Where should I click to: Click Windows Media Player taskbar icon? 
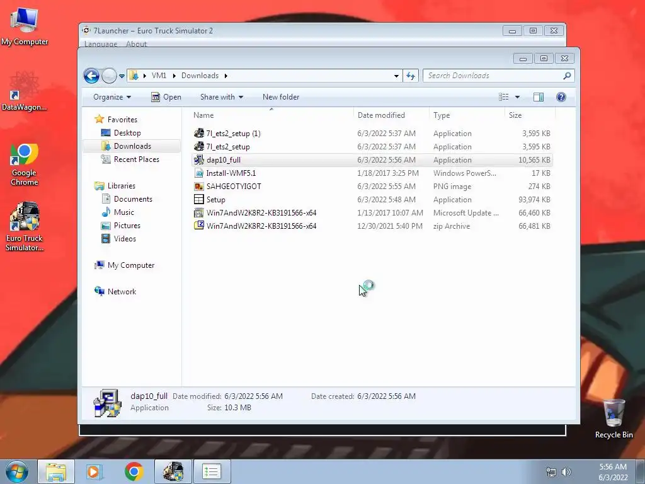pos(94,471)
